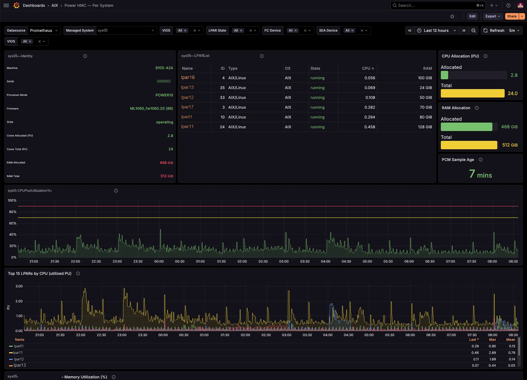Open the Export dropdown menu
This screenshot has height=380, width=527.
click(x=493, y=16)
